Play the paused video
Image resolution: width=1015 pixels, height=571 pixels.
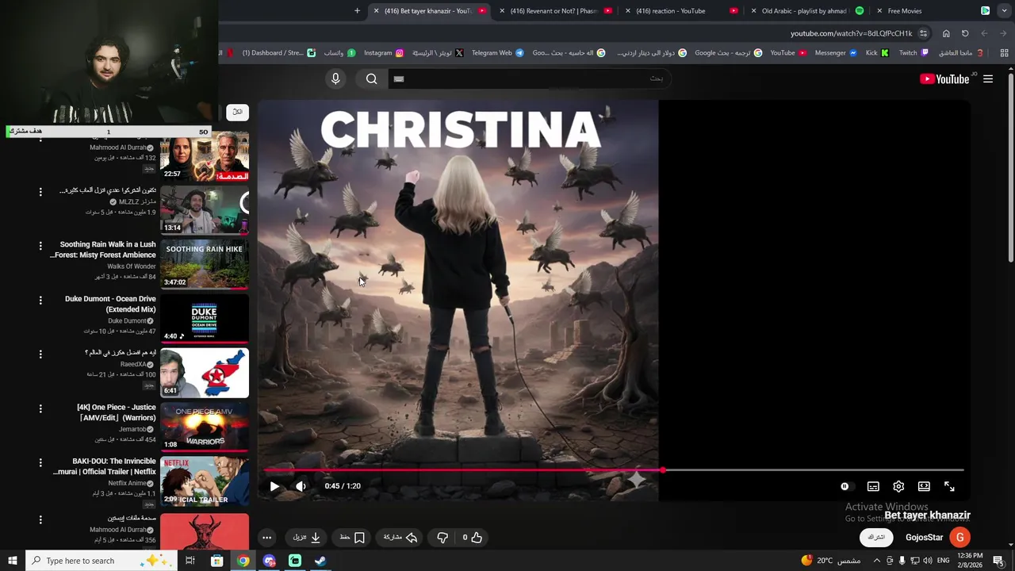(274, 486)
